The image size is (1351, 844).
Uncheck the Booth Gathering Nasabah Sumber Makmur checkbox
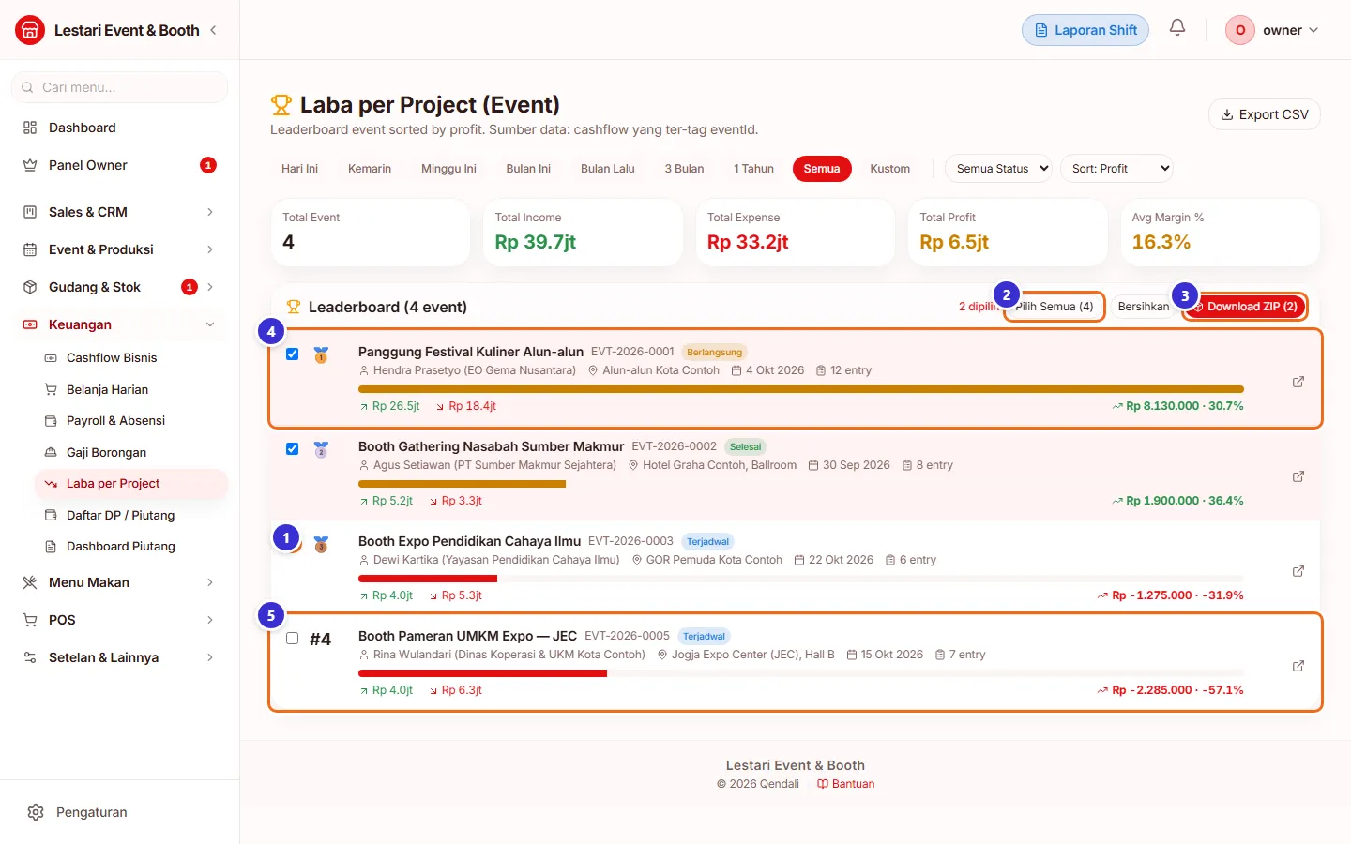tap(293, 449)
